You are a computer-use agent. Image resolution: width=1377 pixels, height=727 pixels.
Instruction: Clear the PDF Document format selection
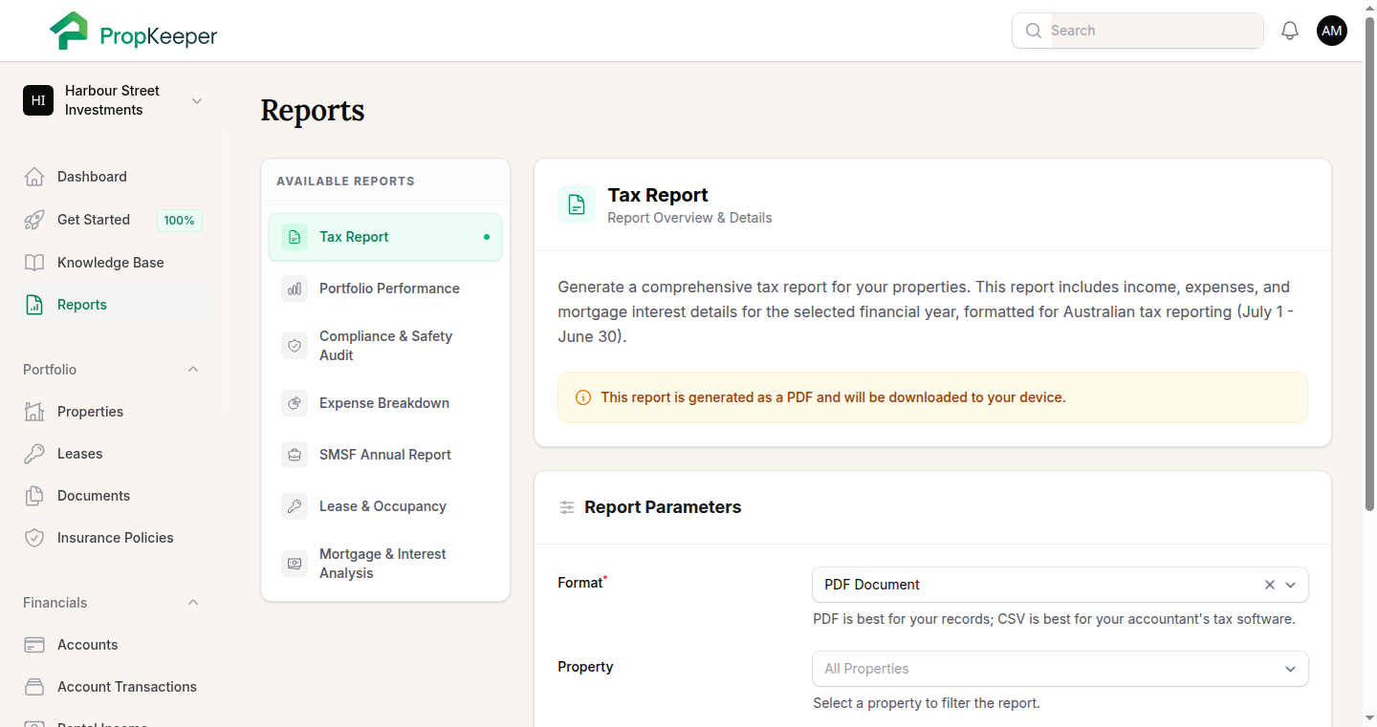click(x=1270, y=585)
